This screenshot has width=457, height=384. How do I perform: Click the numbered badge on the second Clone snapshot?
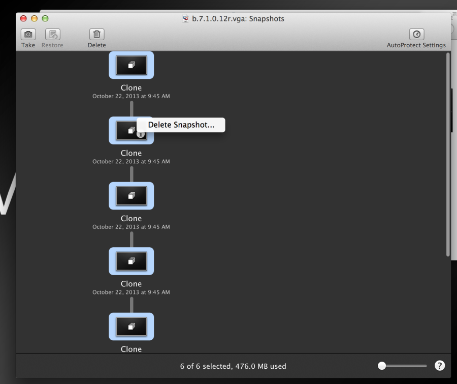(141, 136)
